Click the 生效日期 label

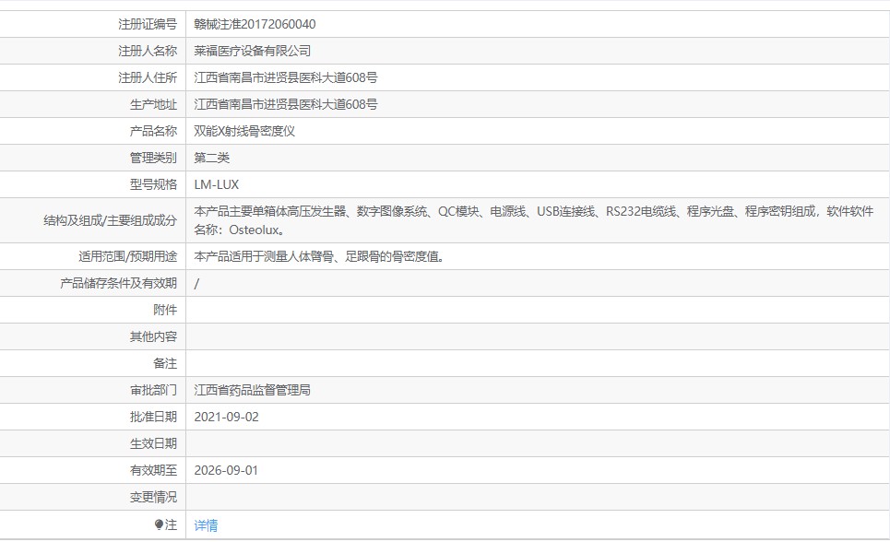pos(153,442)
